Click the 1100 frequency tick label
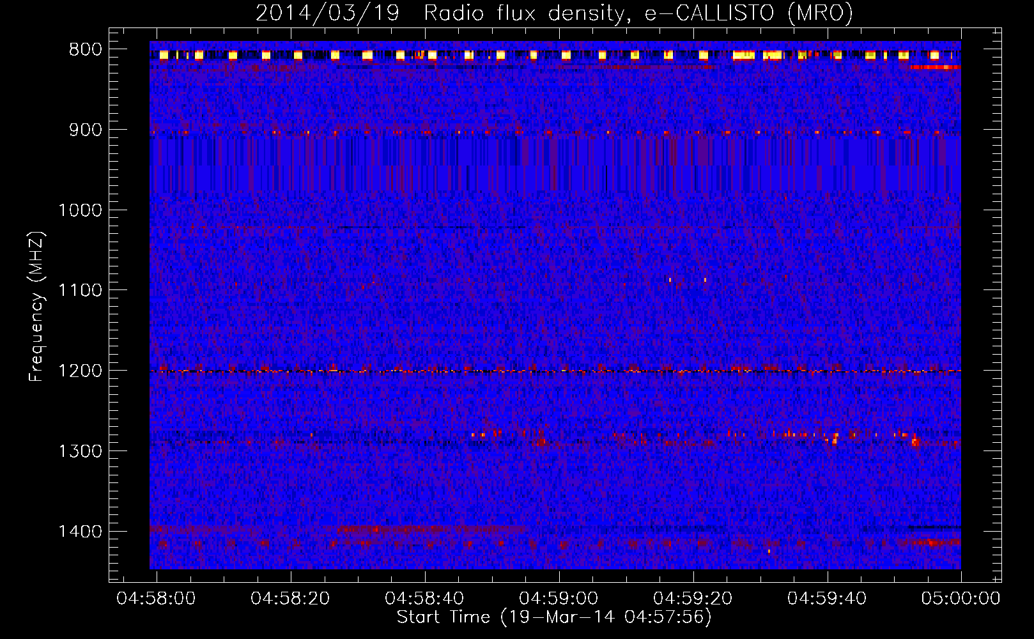This screenshot has height=639, width=1034. click(x=80, y=291)
